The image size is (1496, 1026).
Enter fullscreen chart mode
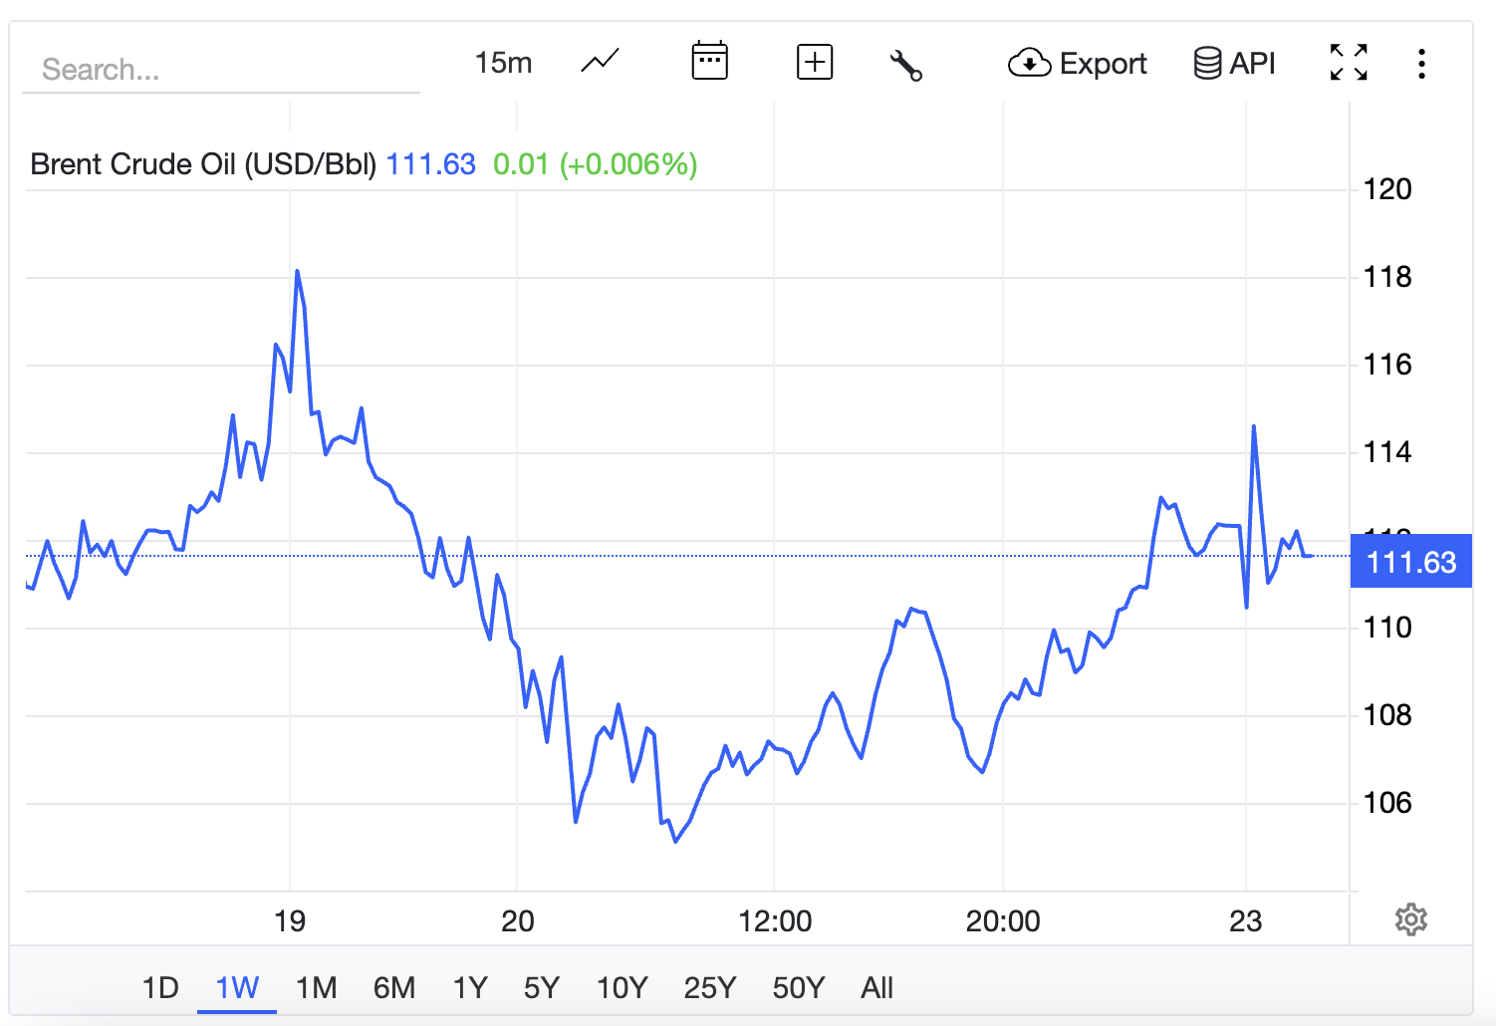click(1349, 63)
